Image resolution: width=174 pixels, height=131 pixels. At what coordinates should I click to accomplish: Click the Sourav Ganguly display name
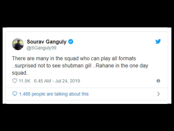[46, 42]
